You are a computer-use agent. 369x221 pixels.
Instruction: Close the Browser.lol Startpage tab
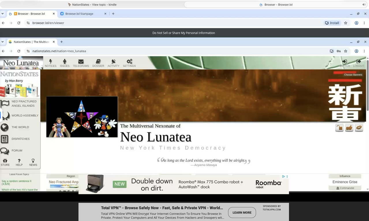pyautogui.click(x=105, y=14)
